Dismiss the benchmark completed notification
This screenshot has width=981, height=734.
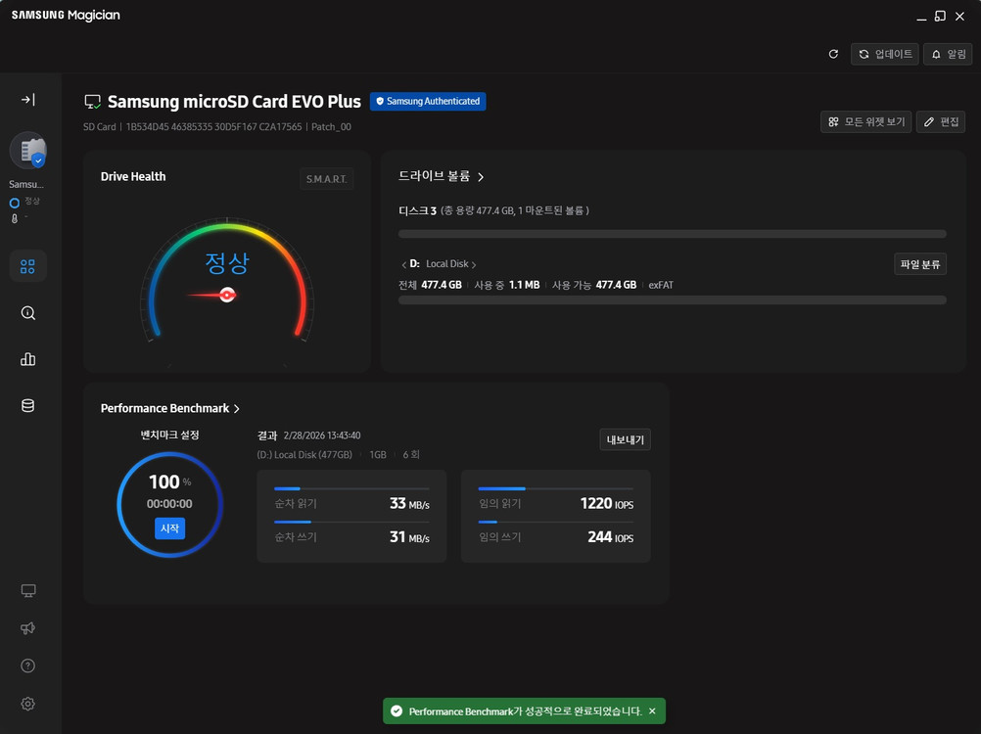point(652,711)
